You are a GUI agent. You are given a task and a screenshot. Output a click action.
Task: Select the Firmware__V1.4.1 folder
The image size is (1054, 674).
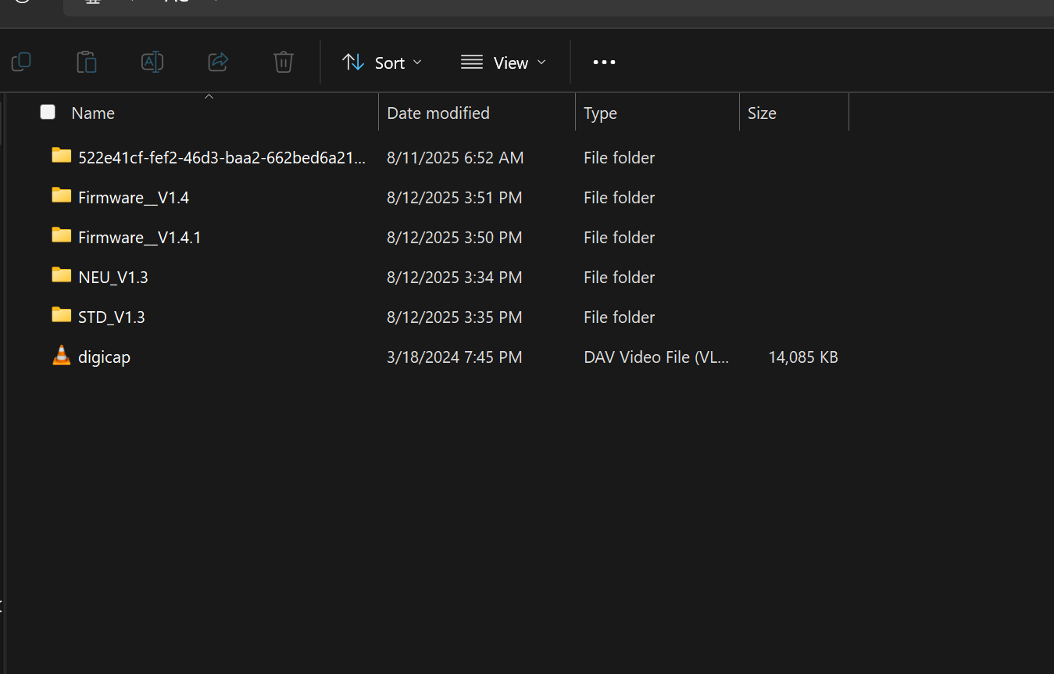(x=140, y=238)
